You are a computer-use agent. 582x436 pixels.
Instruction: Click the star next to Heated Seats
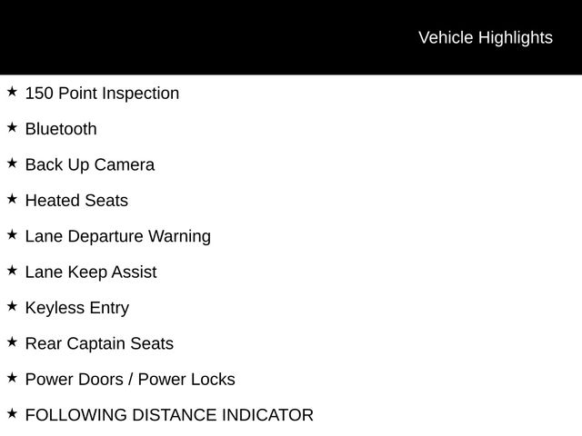12,199
